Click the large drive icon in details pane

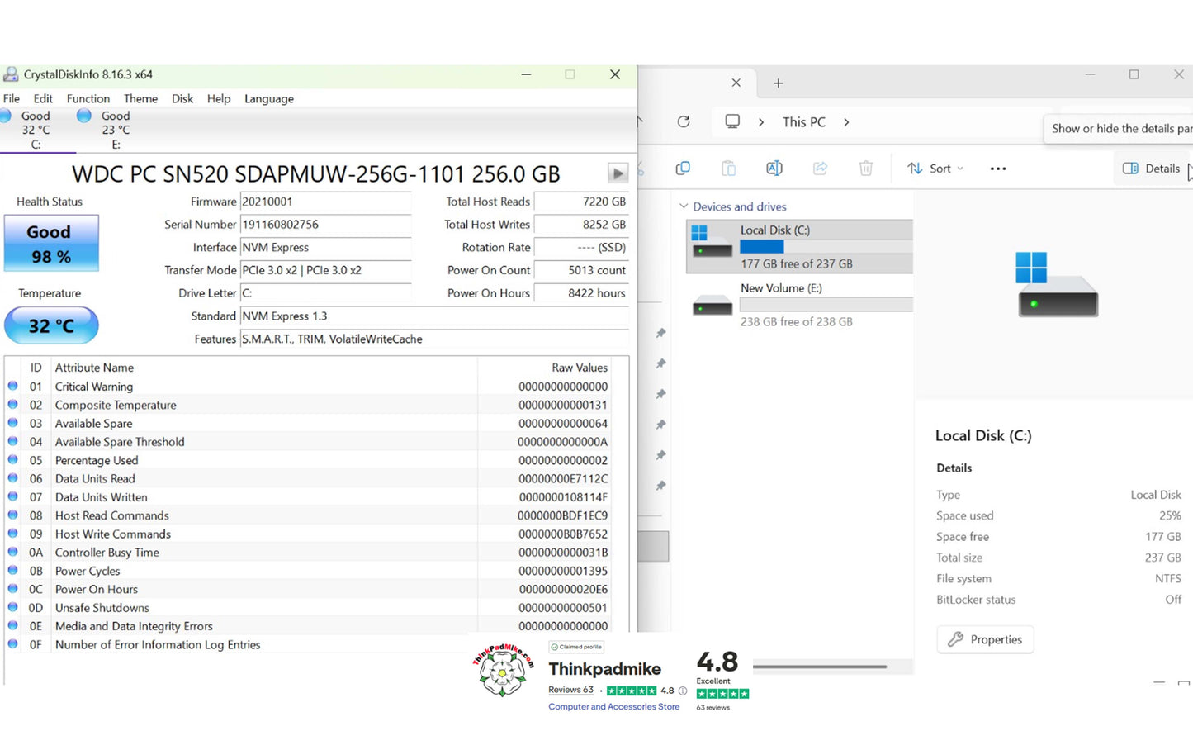1058,285
